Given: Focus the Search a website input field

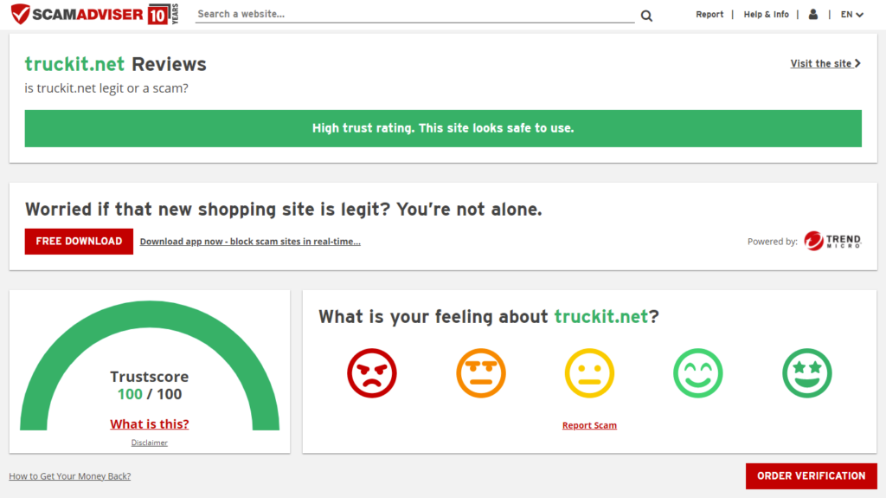Looking at the screenshot, I should 414,14.
